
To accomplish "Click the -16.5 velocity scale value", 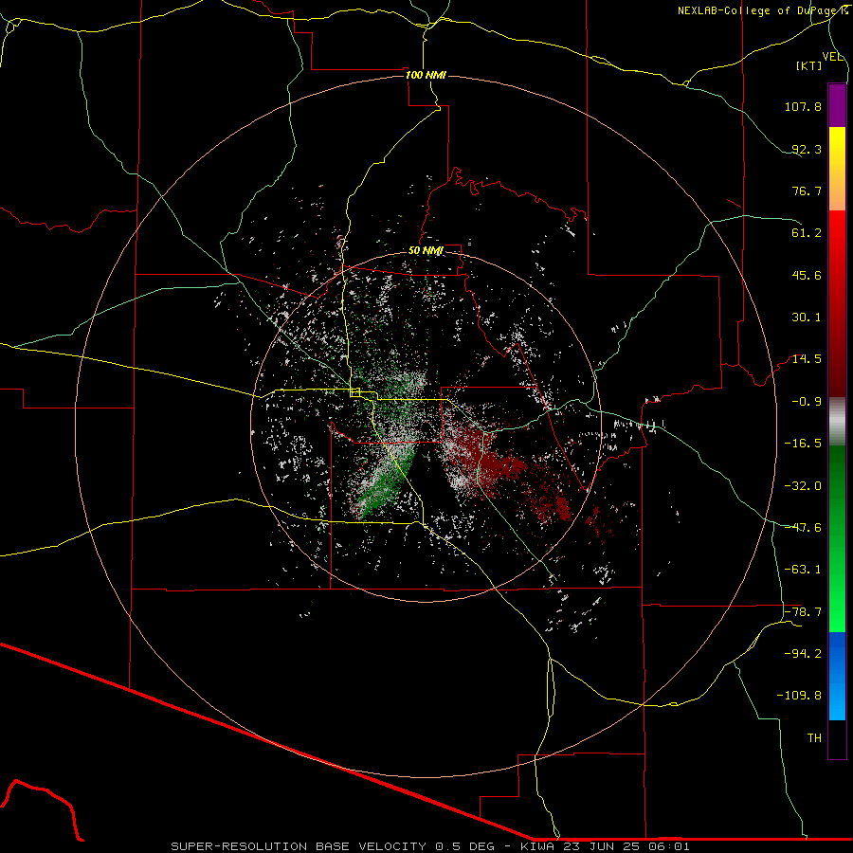I will pos(803,444).
